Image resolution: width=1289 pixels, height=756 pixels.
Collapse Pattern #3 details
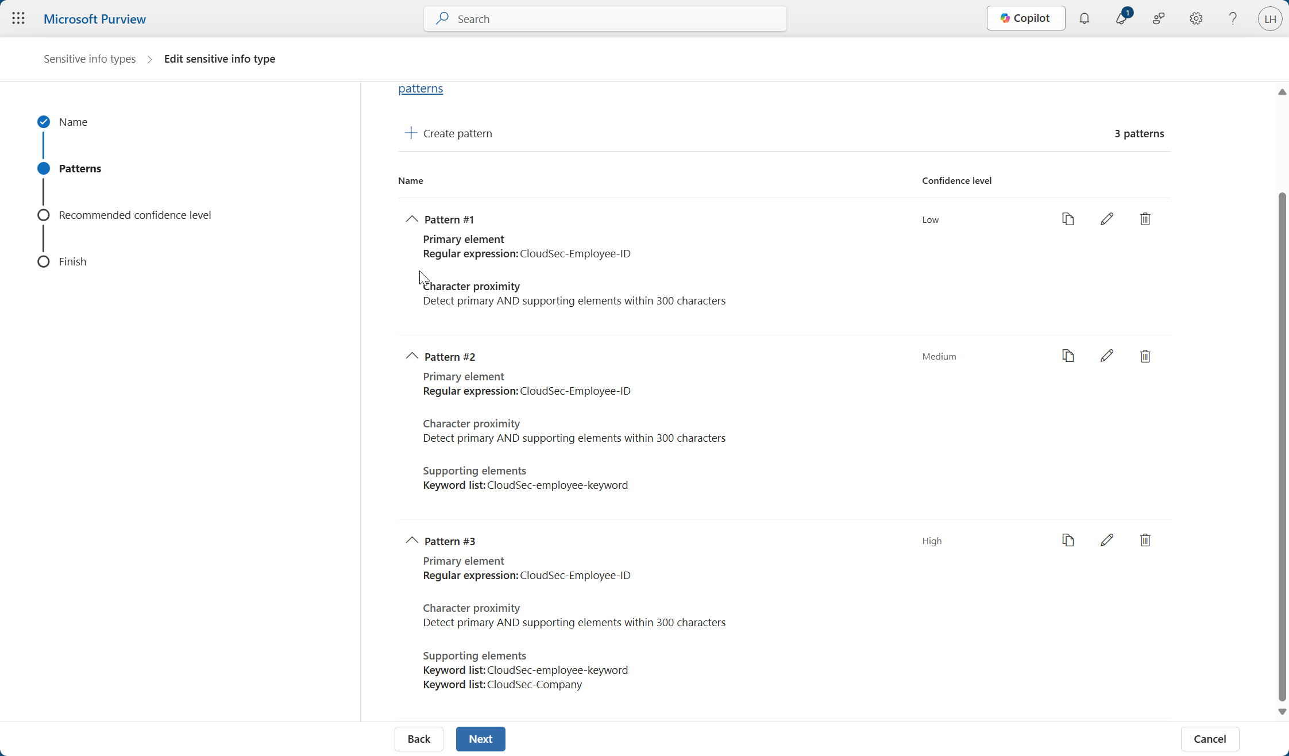point(412,541)
